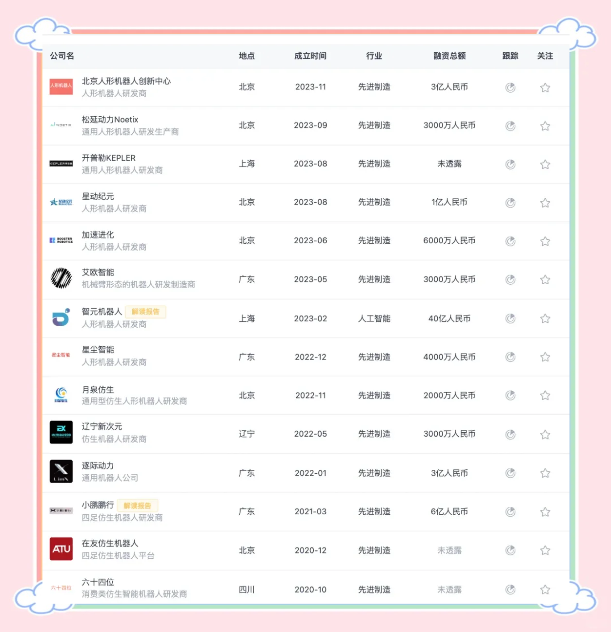Open the 辽宁新次元 company link

(102, 426)
